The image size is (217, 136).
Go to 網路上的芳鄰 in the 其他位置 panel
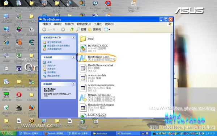tap(53, 76)
